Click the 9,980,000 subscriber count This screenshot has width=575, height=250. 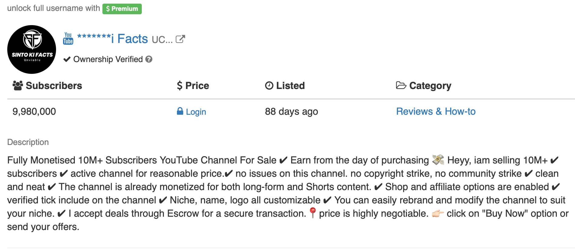[34, 112]
